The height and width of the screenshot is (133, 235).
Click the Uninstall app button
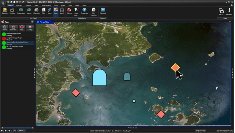pyautogui.click(x=13, y=28)
